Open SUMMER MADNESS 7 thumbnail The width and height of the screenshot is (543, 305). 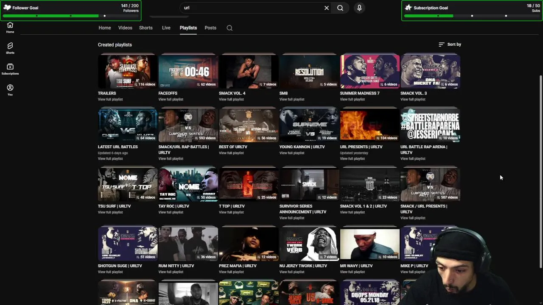pyautogui.click(x=370, y=71)
